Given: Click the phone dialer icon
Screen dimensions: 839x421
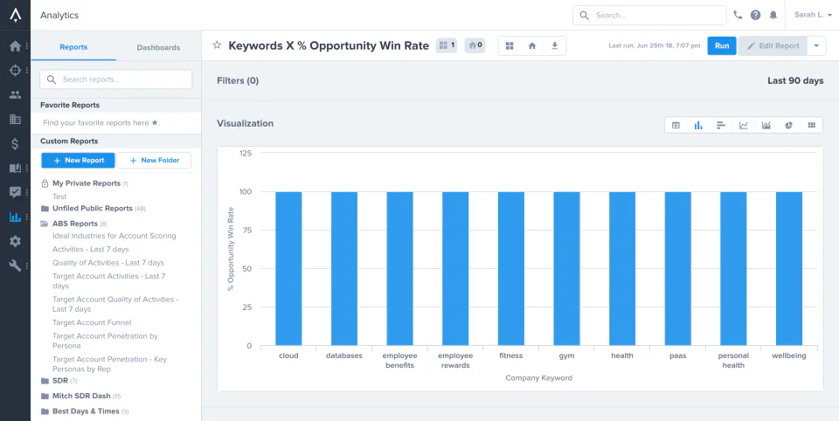Looking at the screenshot, I should (738, 15).
